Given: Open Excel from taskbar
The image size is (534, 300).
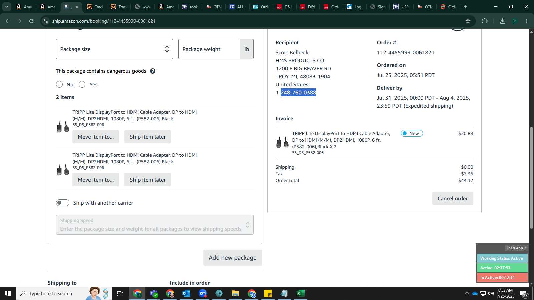Looking at the screenshot, I should (x=301, y=293).
